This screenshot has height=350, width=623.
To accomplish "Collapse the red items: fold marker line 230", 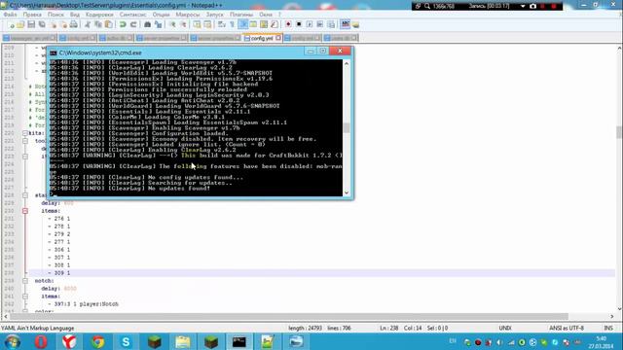I will [25, 211].
